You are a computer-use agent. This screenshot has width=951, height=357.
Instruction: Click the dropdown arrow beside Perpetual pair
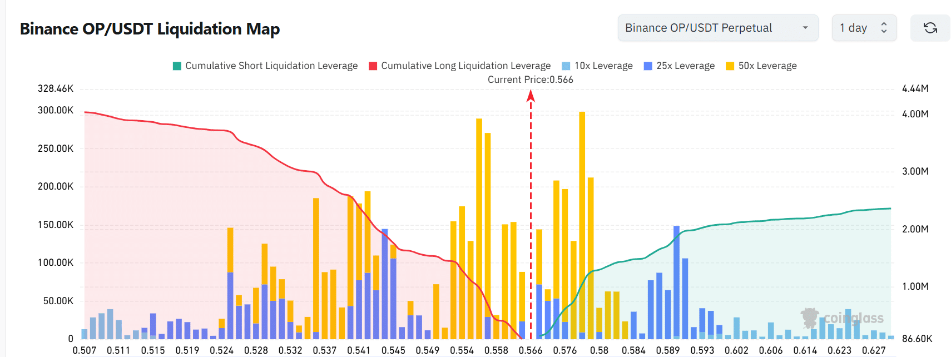[805, 28]
